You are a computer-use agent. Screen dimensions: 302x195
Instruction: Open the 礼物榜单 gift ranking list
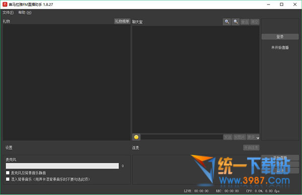point(122,21)
